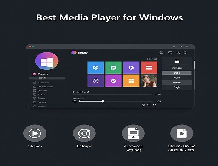The height and width of the screenshot is (166, 218).
Task: Choose Sapls in the right list
Action: click(177, 87)
